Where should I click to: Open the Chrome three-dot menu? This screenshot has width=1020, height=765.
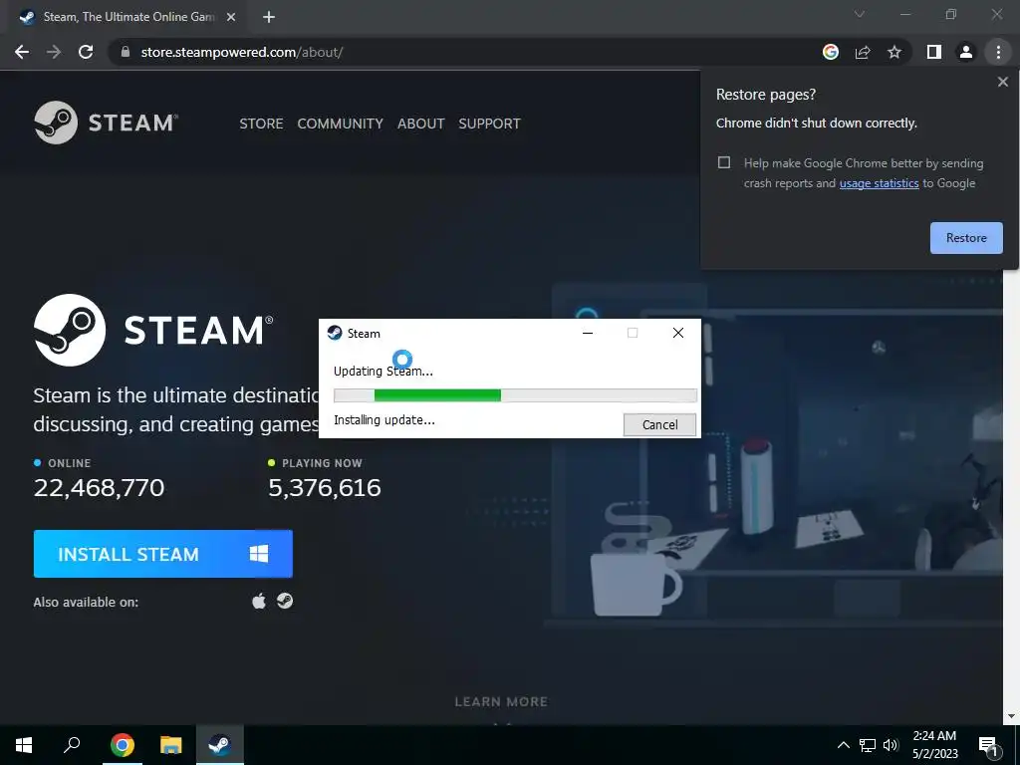[x=998, y=52]
